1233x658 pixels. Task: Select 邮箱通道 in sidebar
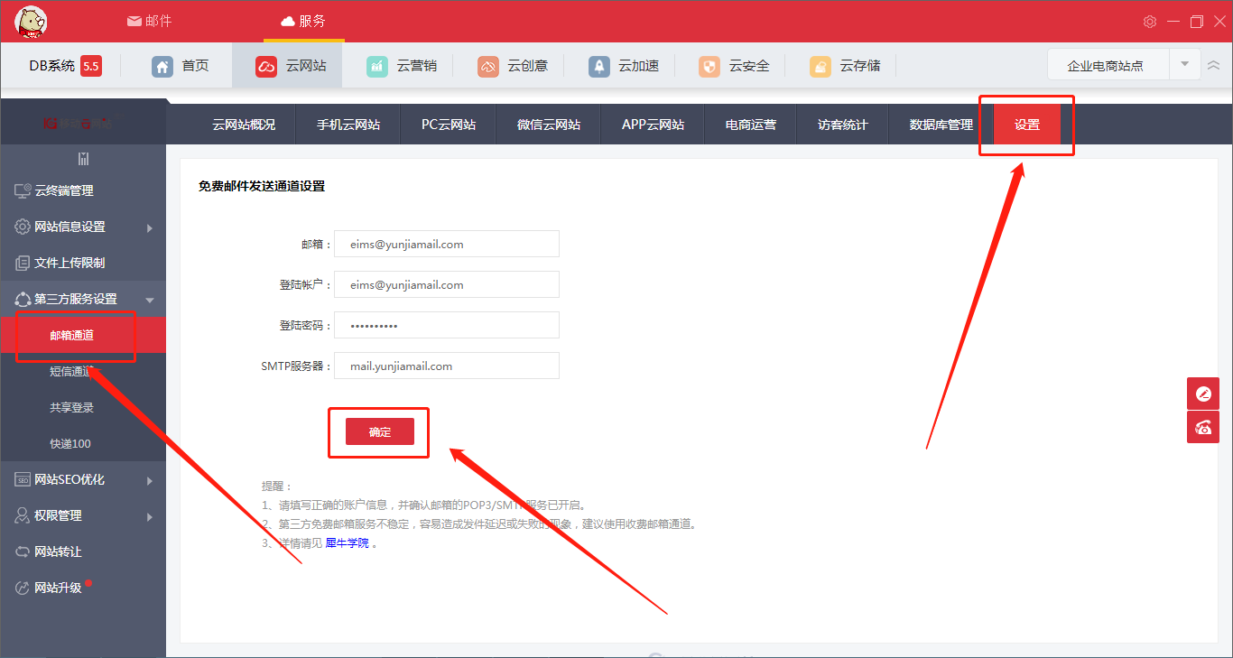(x=83, y=335)
